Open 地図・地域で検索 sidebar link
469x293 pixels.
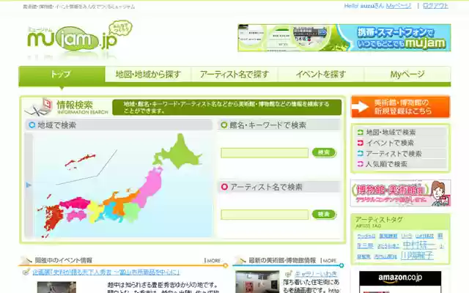click(391, 132)
